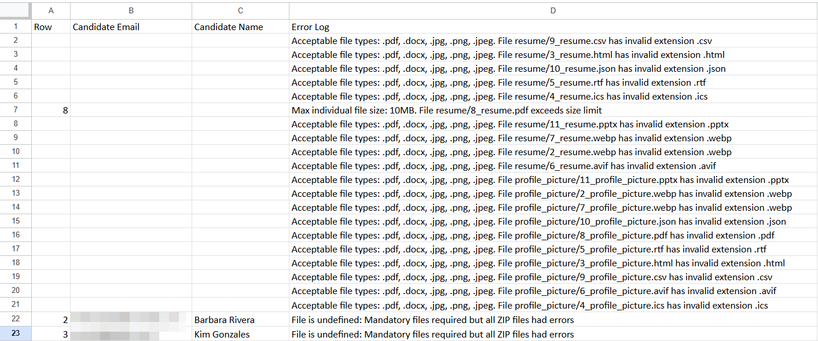Select row 23 header
This screenshot has width=818, height=341.
[16, 334]
